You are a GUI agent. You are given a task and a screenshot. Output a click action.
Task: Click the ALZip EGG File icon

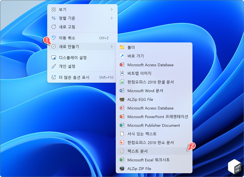point(122,99)
